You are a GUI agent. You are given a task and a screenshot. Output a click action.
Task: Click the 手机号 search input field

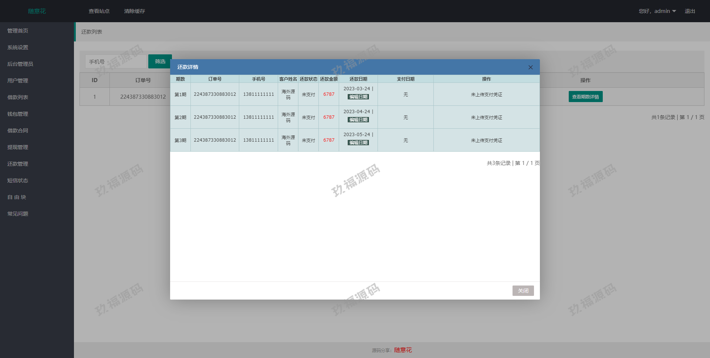pyautogui.click(x=116, y=62)
